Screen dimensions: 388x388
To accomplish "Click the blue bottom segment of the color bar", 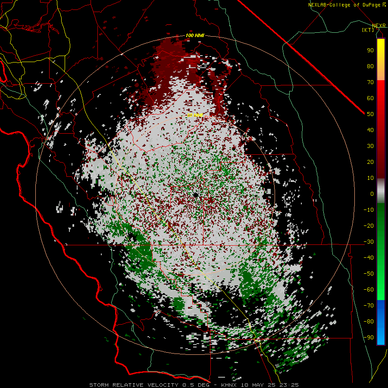I will 381,322.
